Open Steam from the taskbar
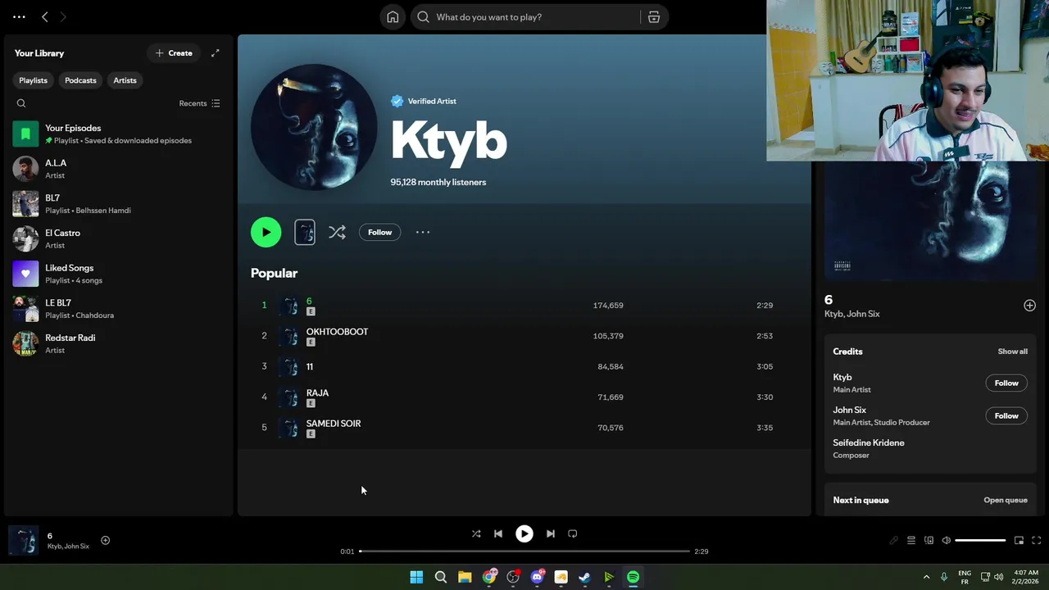The image size is (1049, 590). [x=584, y=578]
